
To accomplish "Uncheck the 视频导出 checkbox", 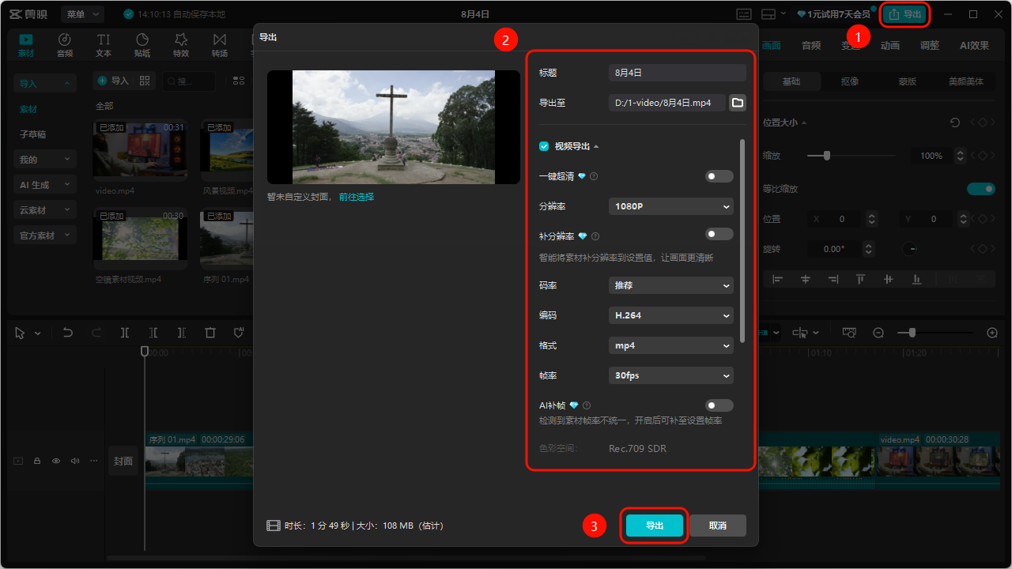I will tap(544, 146).
